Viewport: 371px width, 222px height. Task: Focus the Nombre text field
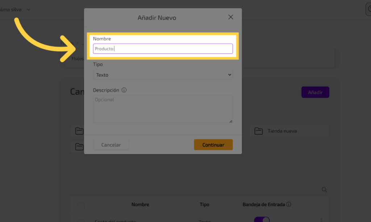click(x=163, y=49)
